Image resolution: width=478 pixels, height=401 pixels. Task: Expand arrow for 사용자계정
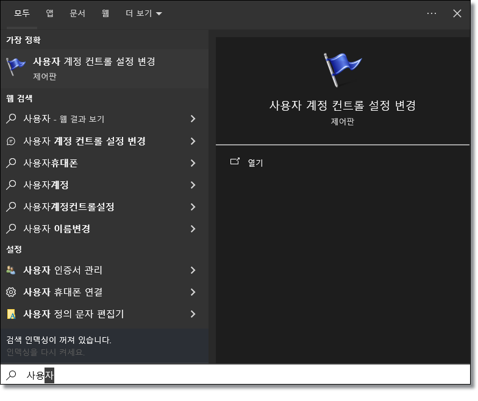(193, 185)
